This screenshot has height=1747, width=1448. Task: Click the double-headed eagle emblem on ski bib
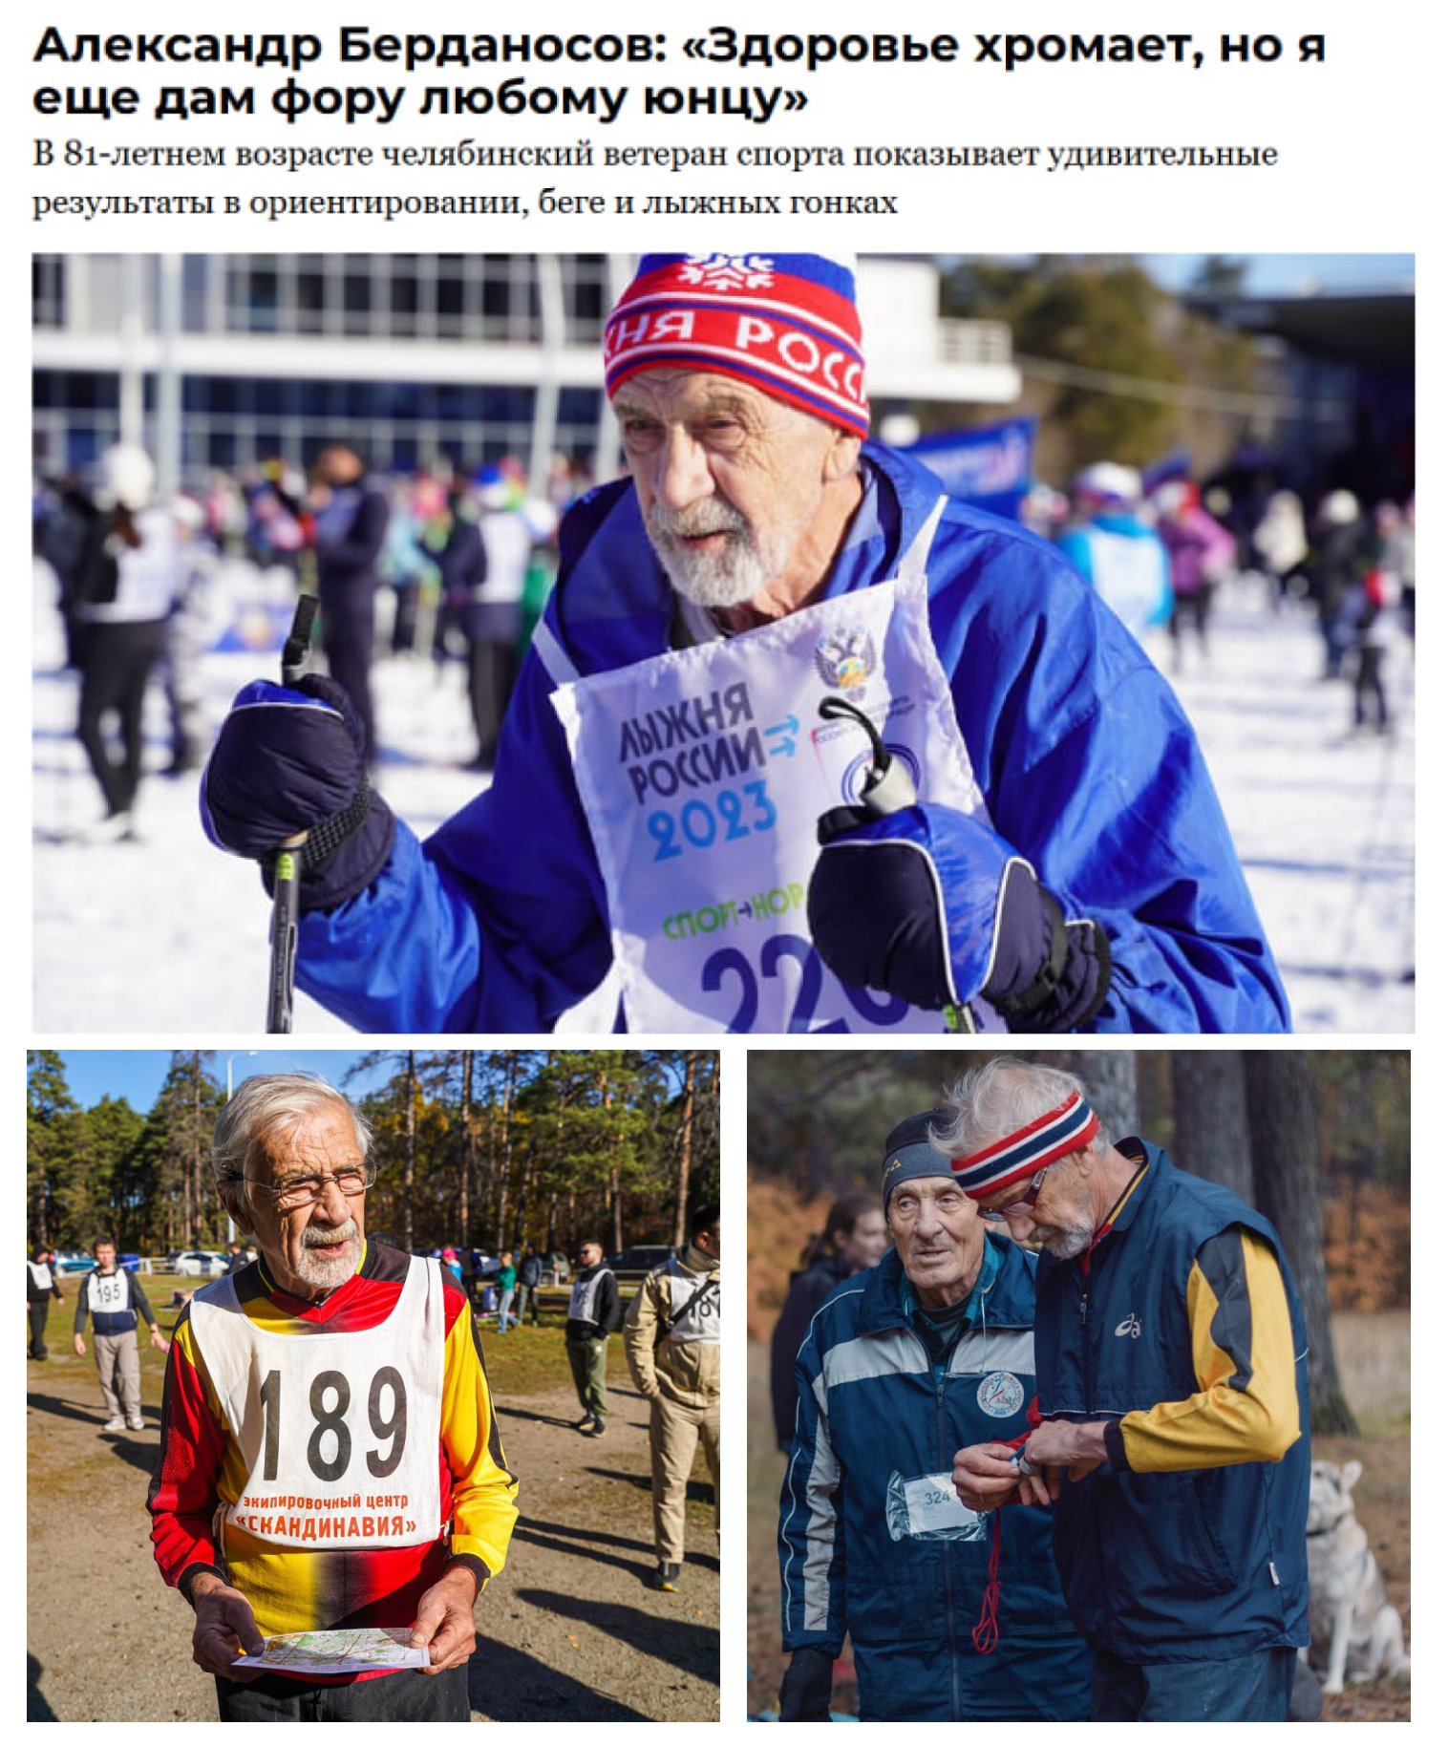coord(844,659)
